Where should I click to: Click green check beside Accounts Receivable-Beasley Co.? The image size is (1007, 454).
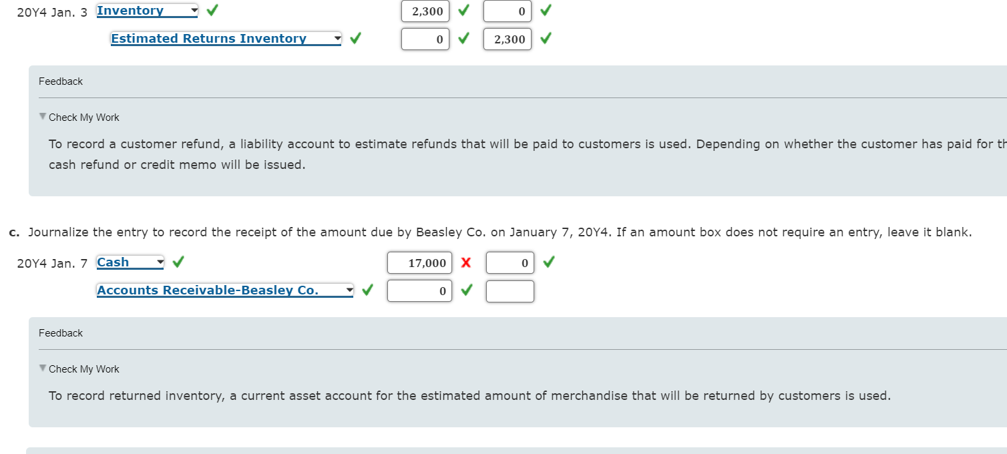pyautogui.click(x=367, y=290)
